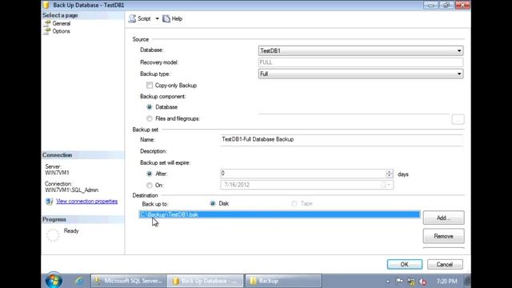Click the Script toolbar icon
The height and width of the screenshot is (288, 512).
[132, 18]
